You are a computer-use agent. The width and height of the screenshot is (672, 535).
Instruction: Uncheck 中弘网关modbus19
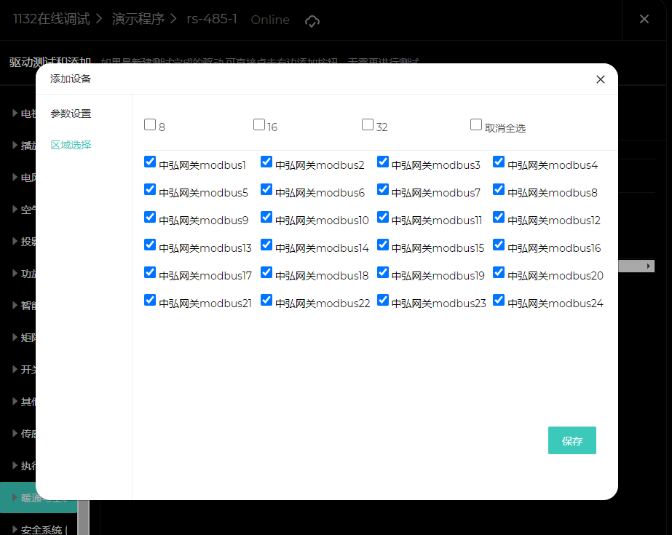click(383, 272)
